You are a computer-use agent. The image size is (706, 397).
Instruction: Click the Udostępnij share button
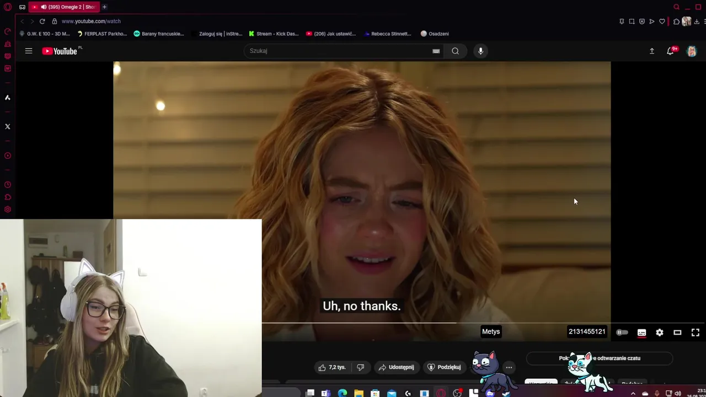pos(396,367)
